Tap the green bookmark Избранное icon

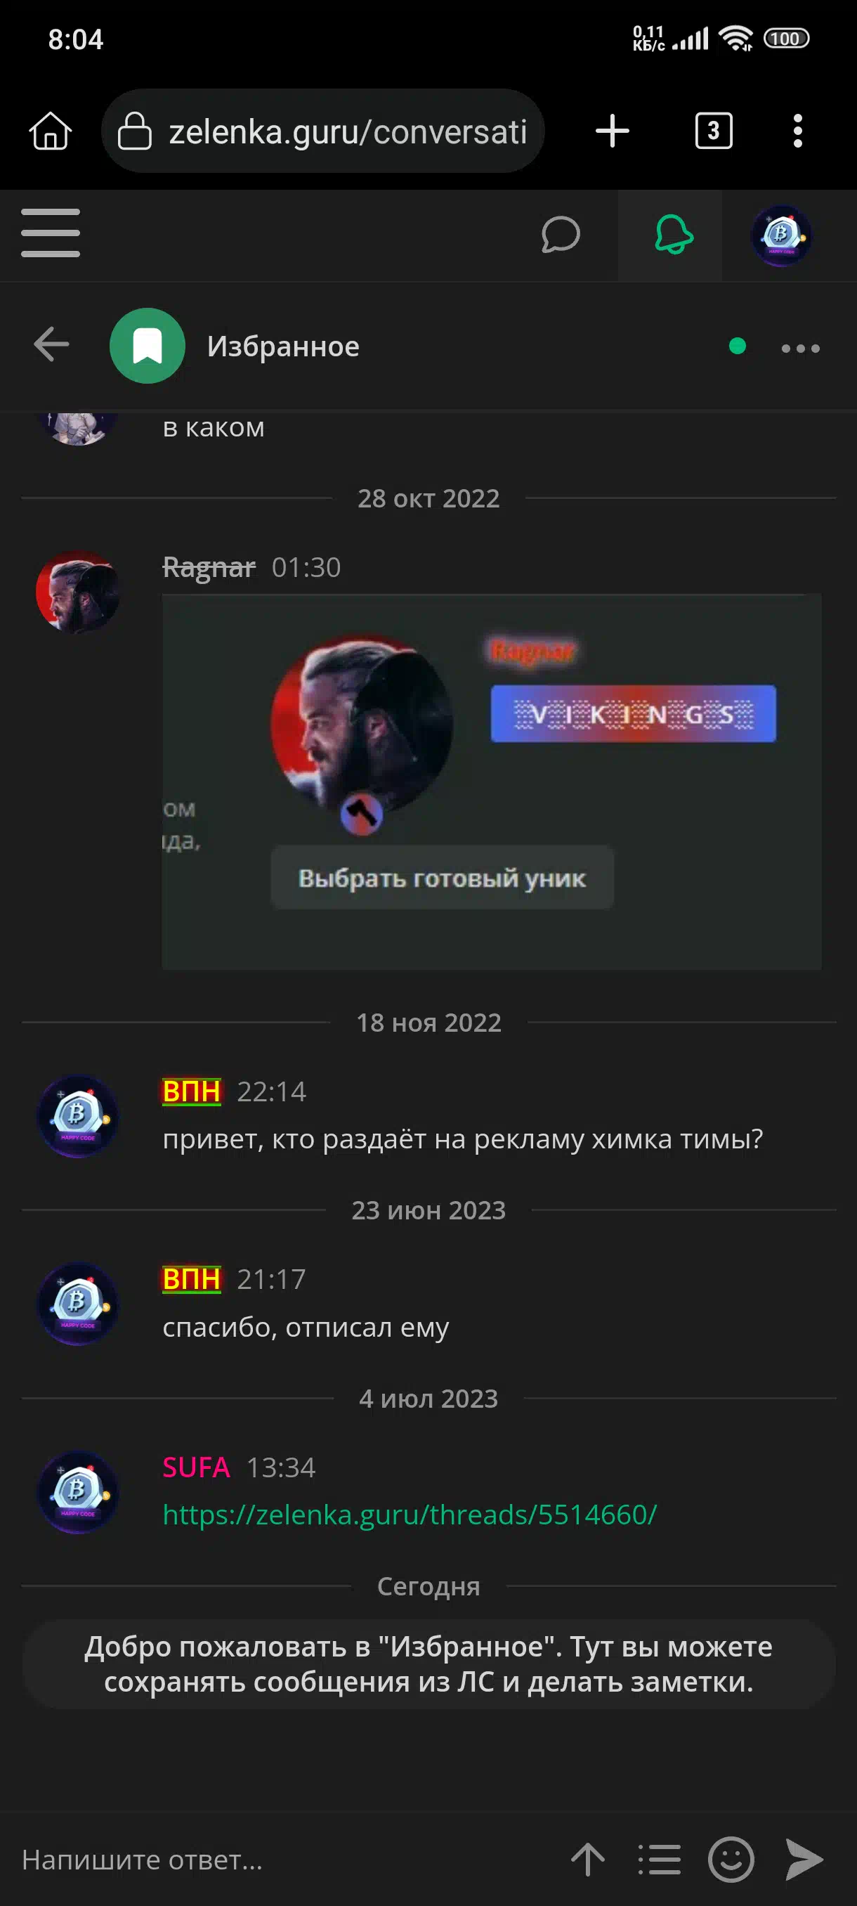point(147,346)
